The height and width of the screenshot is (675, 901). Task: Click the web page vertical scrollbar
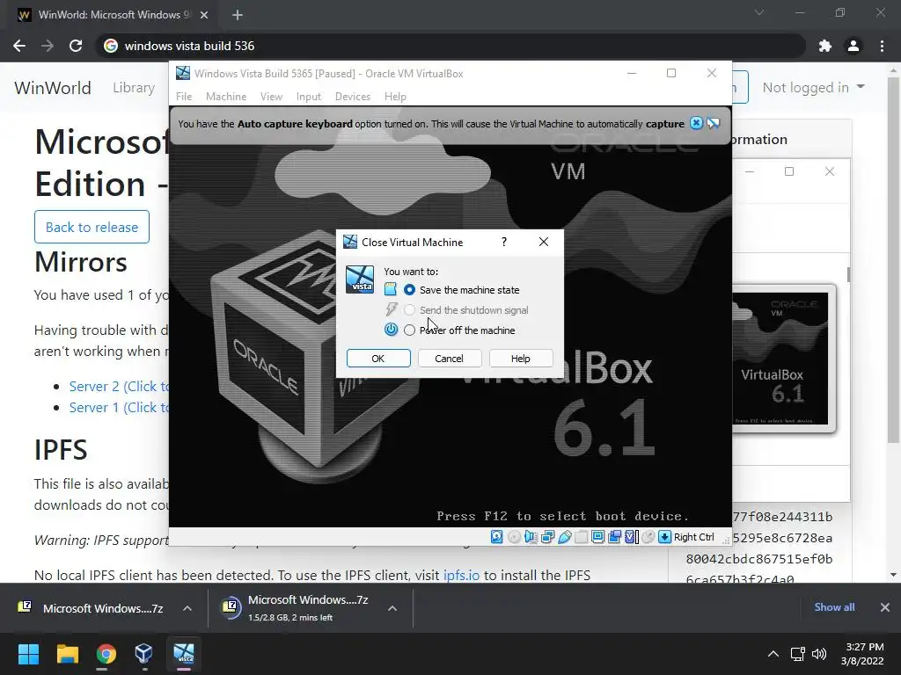[893, 258]
